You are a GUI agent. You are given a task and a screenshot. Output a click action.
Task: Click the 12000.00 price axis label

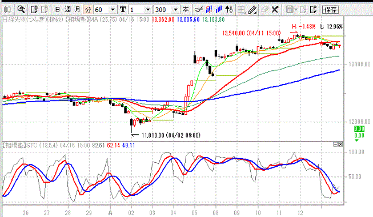pos(359,122)
